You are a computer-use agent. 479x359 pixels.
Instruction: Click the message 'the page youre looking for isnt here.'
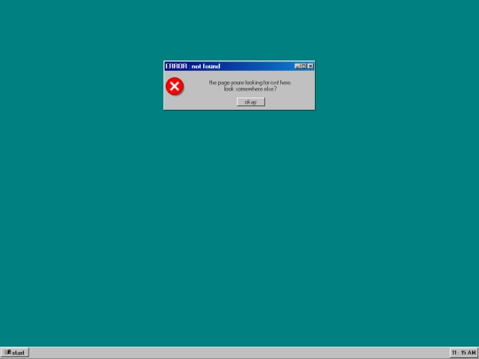coord(250,82)
